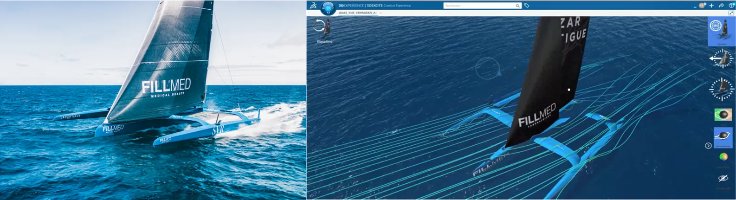Open the help icon in top bar

(x=731, y=6)
